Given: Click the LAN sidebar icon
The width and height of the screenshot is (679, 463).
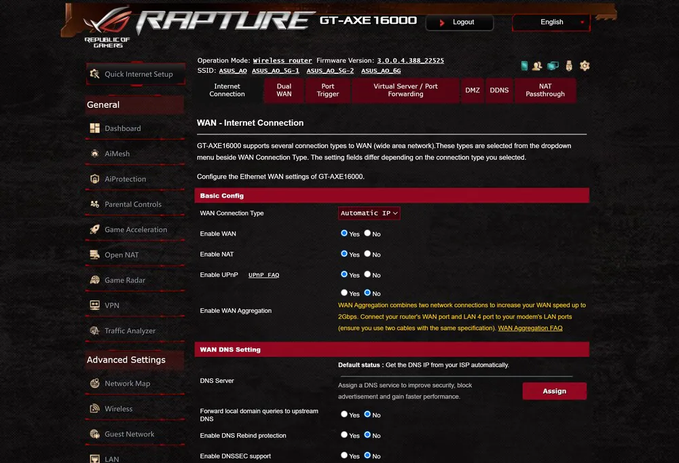Looking at the screenshot, I should 94,459.
